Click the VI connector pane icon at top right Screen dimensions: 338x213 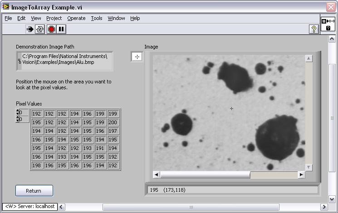click(x=328, y=24)
